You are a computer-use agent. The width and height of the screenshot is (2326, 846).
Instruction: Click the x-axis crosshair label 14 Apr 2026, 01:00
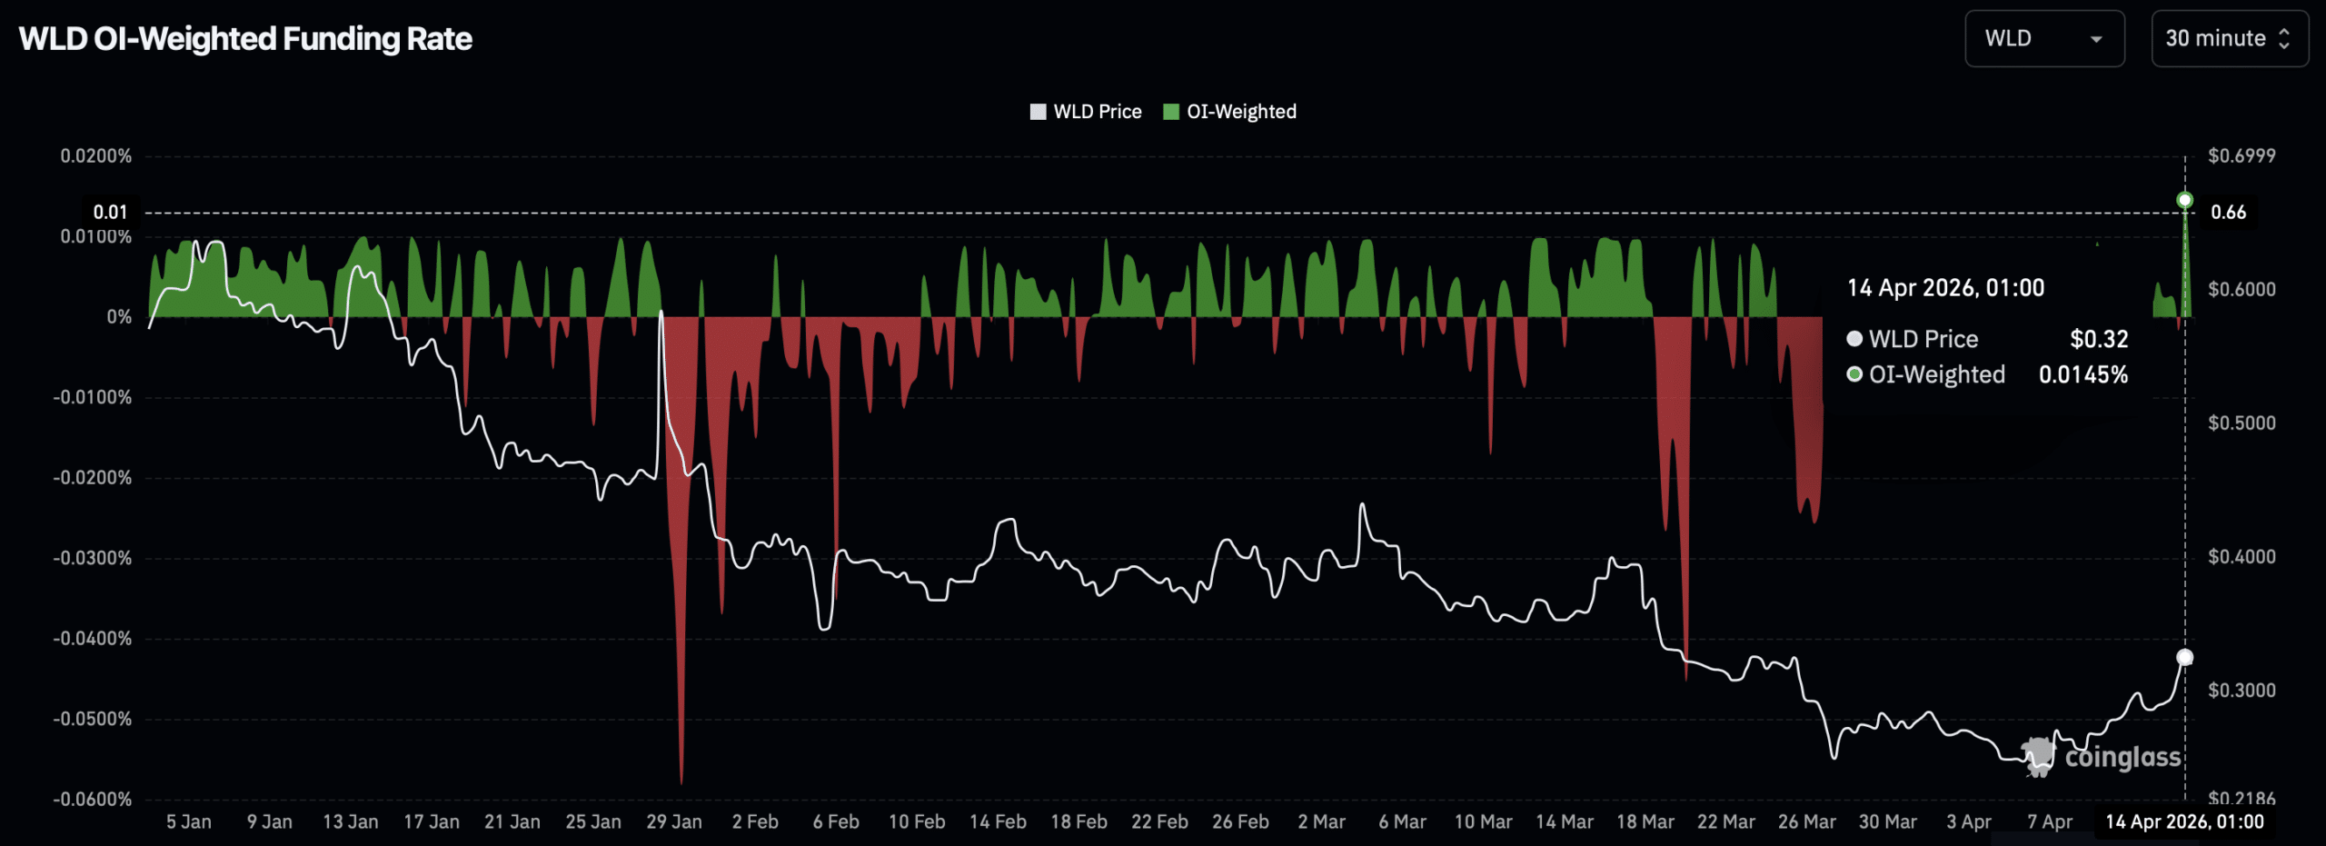tap(2184, 822)
